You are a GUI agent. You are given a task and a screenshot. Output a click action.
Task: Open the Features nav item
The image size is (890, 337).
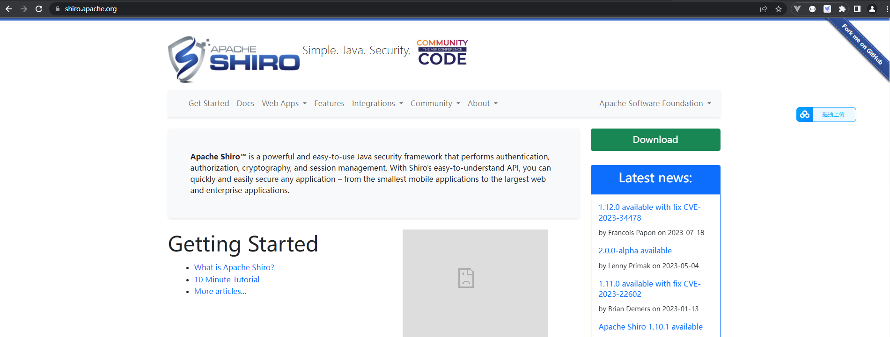coord(329,103)
